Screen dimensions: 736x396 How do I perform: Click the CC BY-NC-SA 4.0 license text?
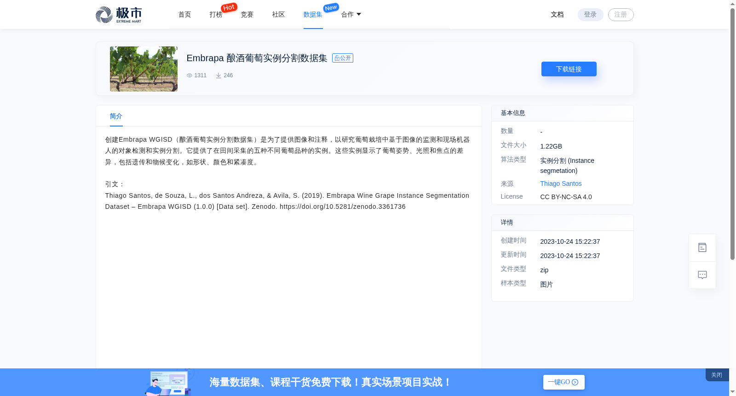(x=566, y=197)
